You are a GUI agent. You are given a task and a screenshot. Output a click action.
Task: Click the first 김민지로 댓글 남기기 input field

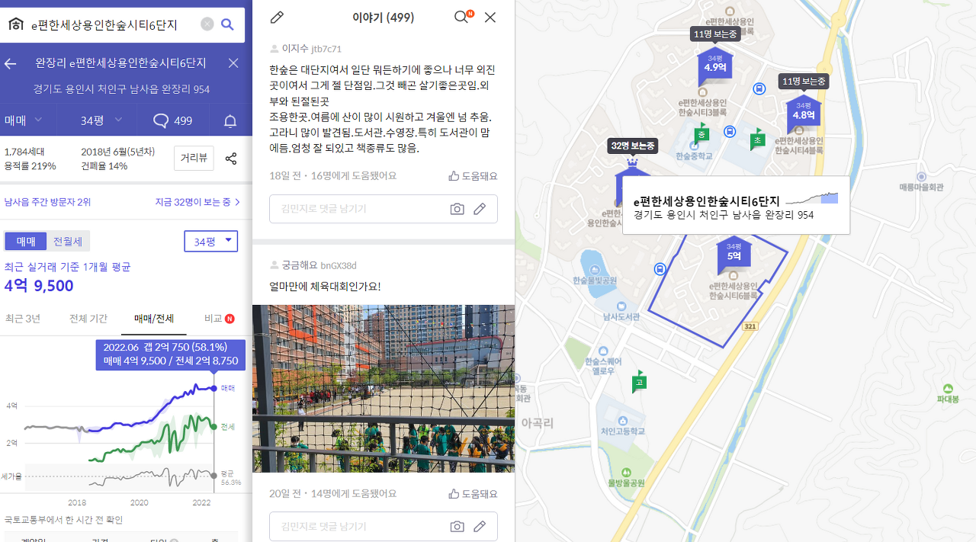384,209
